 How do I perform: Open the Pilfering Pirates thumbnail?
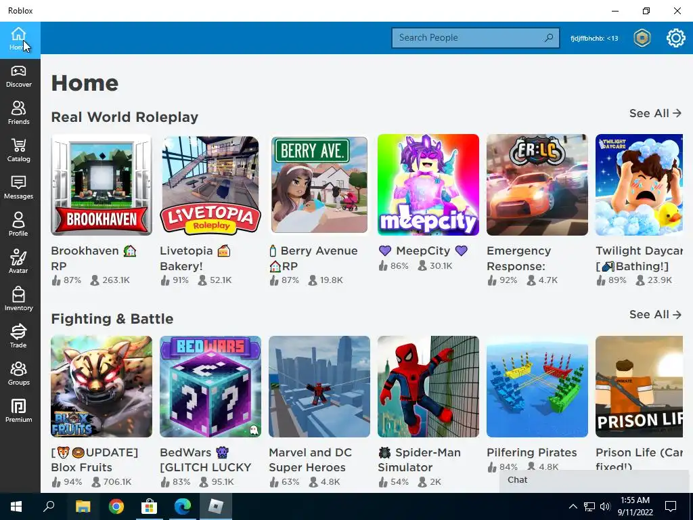click(537, 387)
